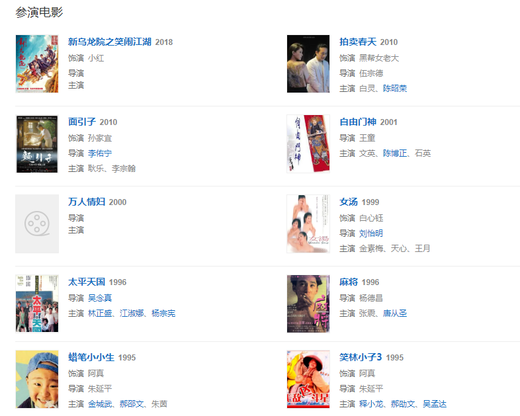Viewport: 520px width, 416px height.
Task: Open the 女汤 movie poster
Action: [x=308, y=224]
